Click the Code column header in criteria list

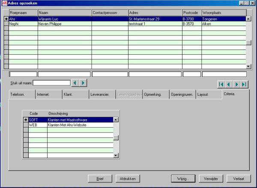(x=34, y=114)
